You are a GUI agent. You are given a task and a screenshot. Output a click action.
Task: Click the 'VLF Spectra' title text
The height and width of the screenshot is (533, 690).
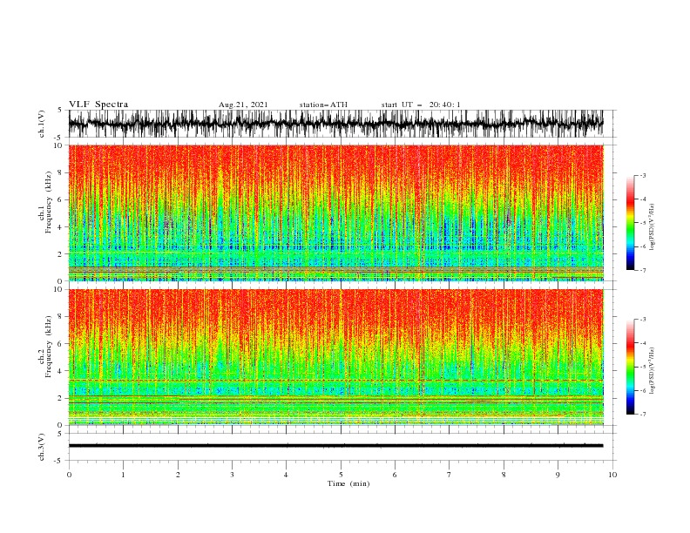tap(98, 105)
